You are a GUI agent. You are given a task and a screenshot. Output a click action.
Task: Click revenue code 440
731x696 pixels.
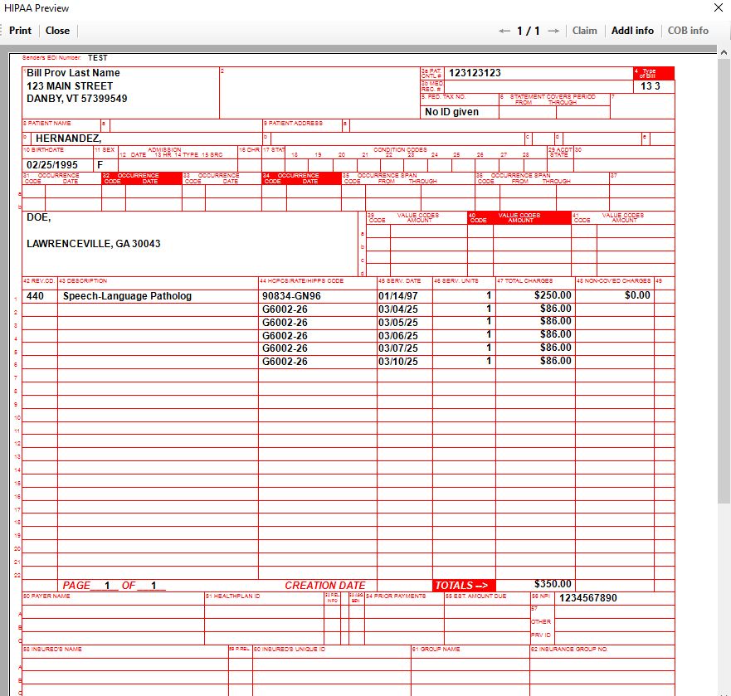pyautogui.click(x=35, y=296)
